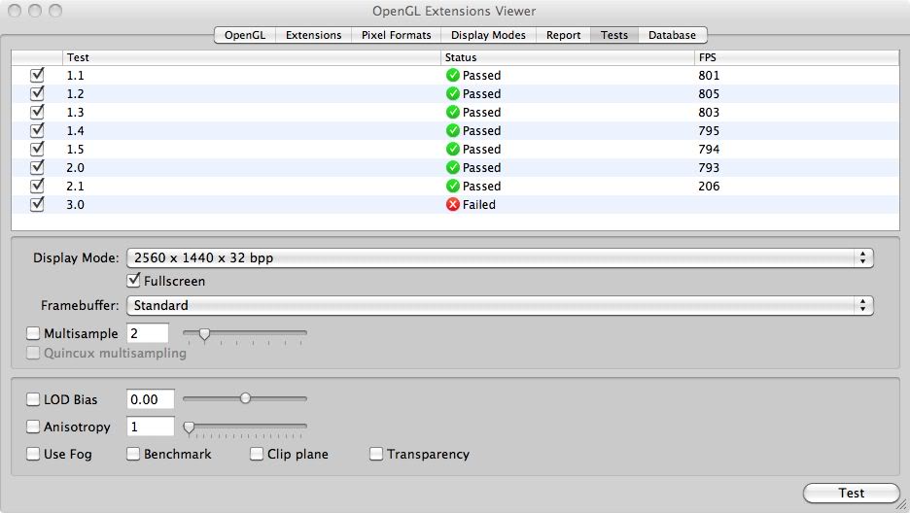
Task: Click the red Failed icon for test 3.0
Action: pyautogui.click(x=453, y=205)
